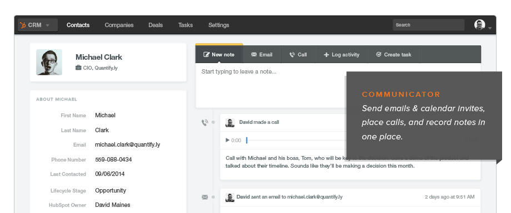The height and width of the screenshot is (213, 511).
Task: Click the envelope icon on the timeline
Action: point(204,197)
